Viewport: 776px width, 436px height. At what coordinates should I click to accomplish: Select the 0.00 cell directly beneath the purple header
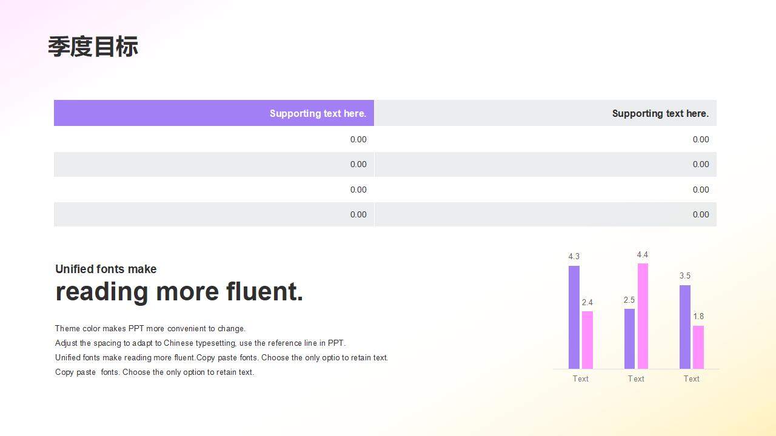click(x=214, y=139)
